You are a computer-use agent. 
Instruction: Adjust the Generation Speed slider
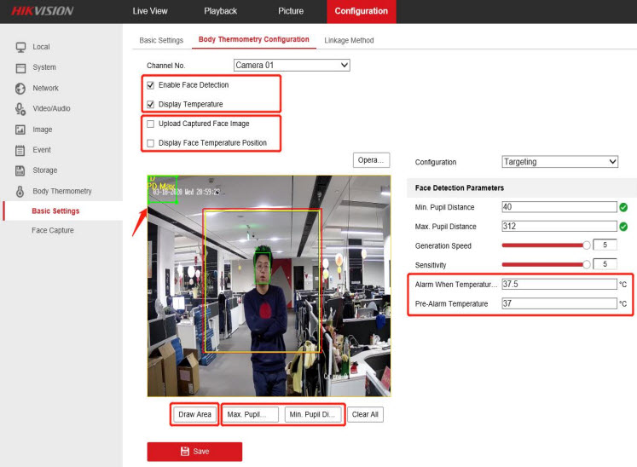(586, 245)
